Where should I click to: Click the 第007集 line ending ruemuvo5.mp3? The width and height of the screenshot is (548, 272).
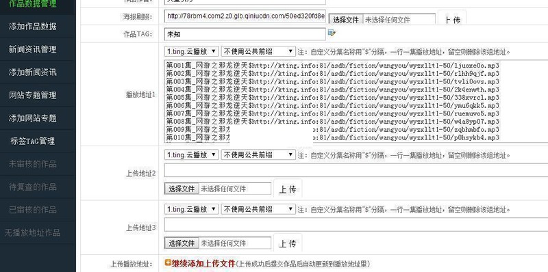pyautogui.click(x=333, y=113)
